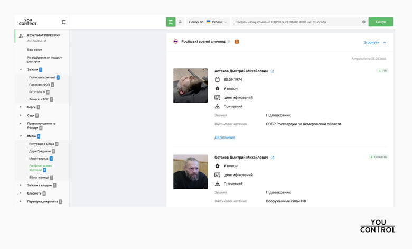
Task: Collapse the section using Згорнути
Action: [x=374, y=42]
